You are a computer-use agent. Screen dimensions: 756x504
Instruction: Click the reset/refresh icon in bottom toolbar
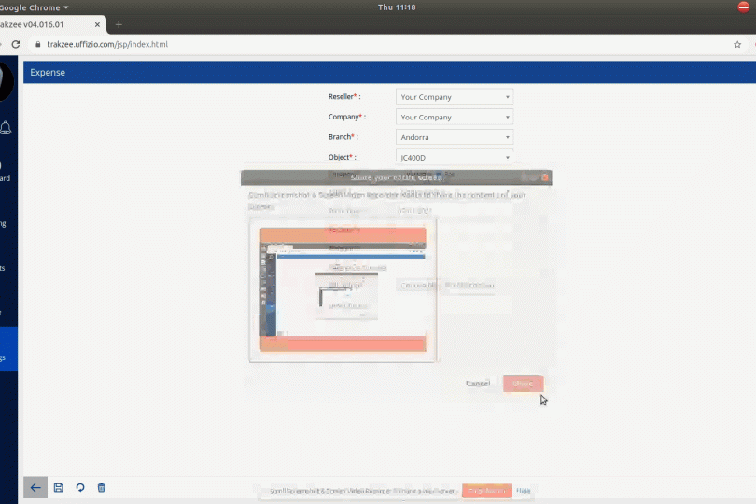80,487
